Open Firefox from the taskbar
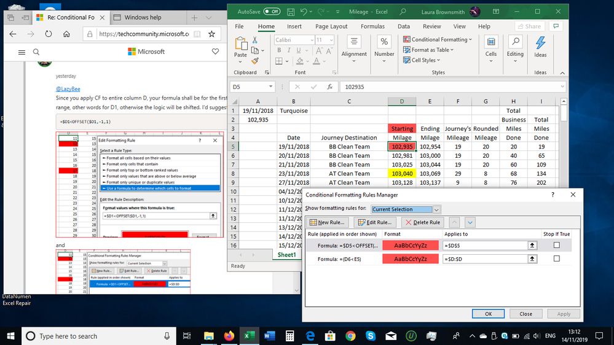The image size is (614, 345). coord(229,336)
